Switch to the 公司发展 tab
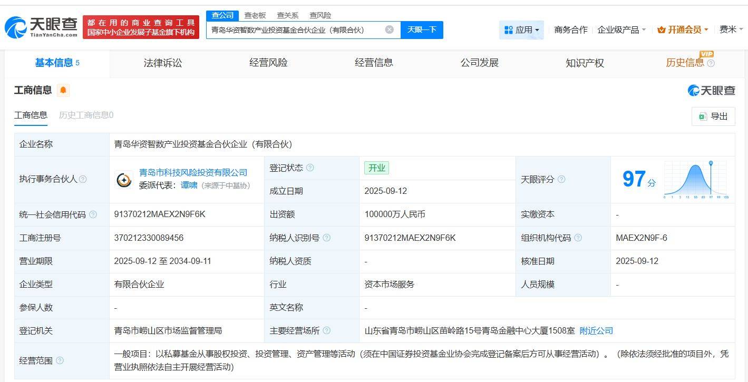Viewport: 748px width, 382px height. 479,63
